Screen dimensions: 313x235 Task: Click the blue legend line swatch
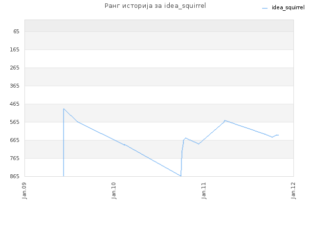[x=265, y=8]
